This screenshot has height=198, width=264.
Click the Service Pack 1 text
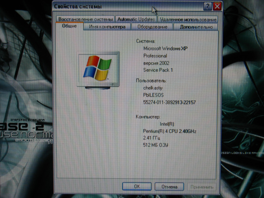click(x=158, y=70)
